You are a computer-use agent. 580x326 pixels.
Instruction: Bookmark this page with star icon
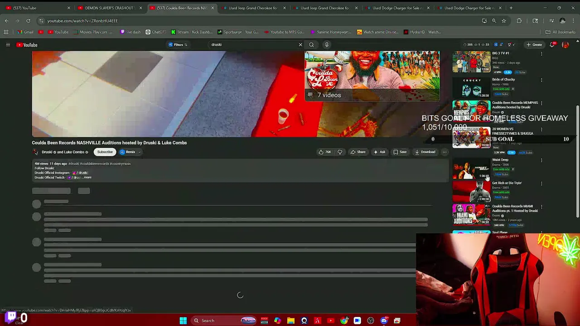503,21
